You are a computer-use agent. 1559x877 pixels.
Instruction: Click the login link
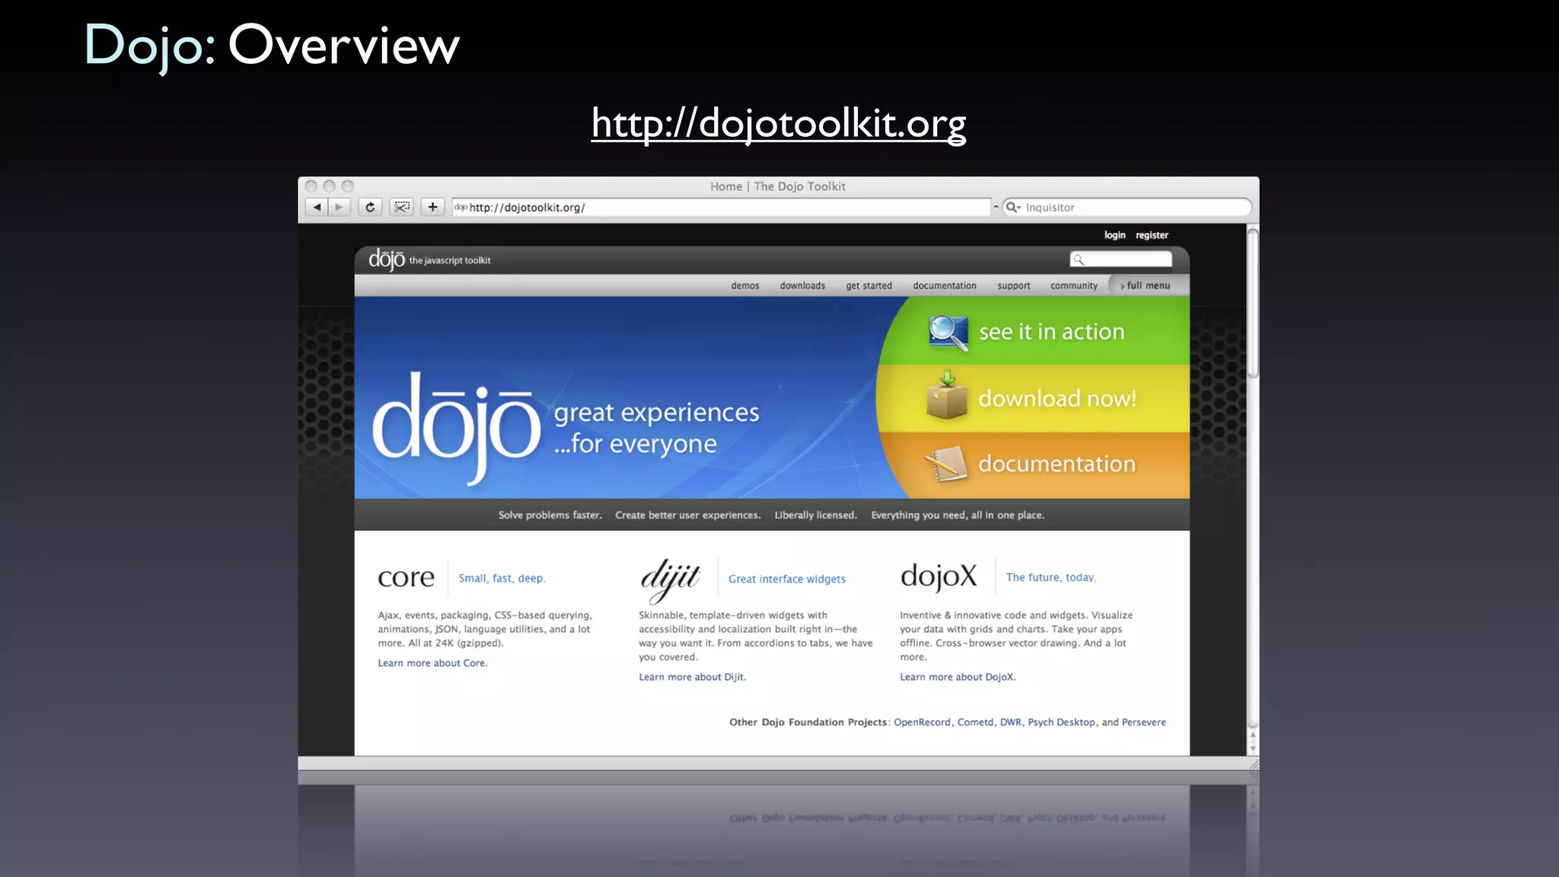click(1114, 235)
